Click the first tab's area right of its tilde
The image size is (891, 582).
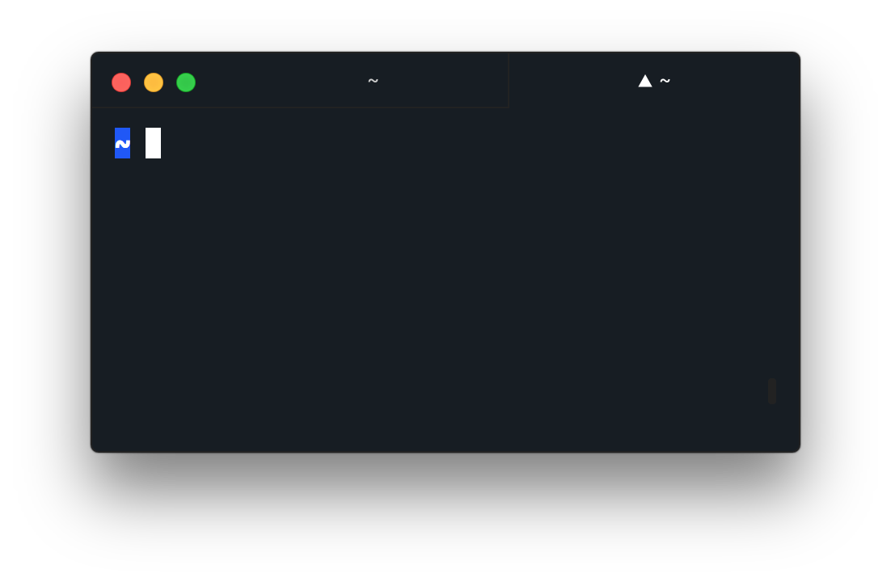pyautogui.click(x=443, y=82)
